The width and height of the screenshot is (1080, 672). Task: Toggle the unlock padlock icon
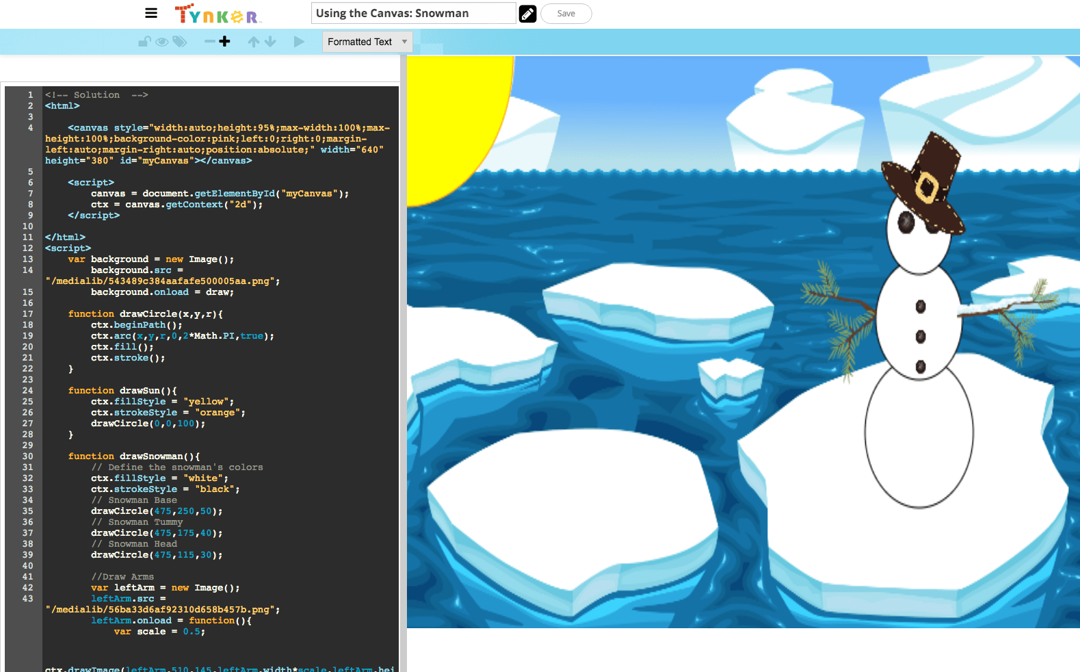tap(144, 42)
